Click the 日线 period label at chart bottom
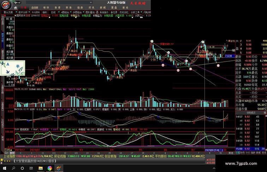This screenshot has height=172, width=267. point(7,150)
